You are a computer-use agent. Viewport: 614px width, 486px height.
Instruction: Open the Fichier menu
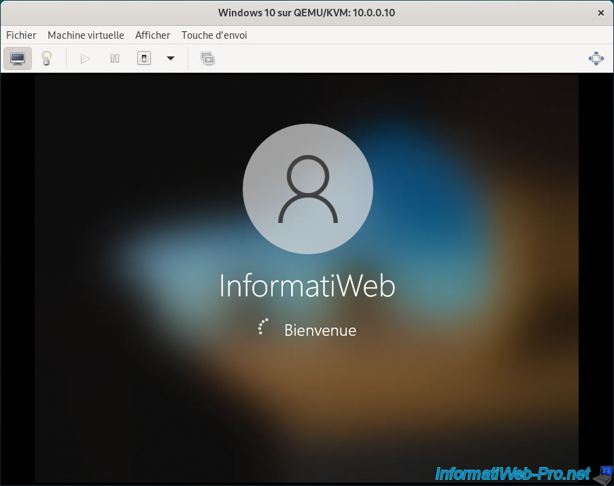(x=21, y=35)
